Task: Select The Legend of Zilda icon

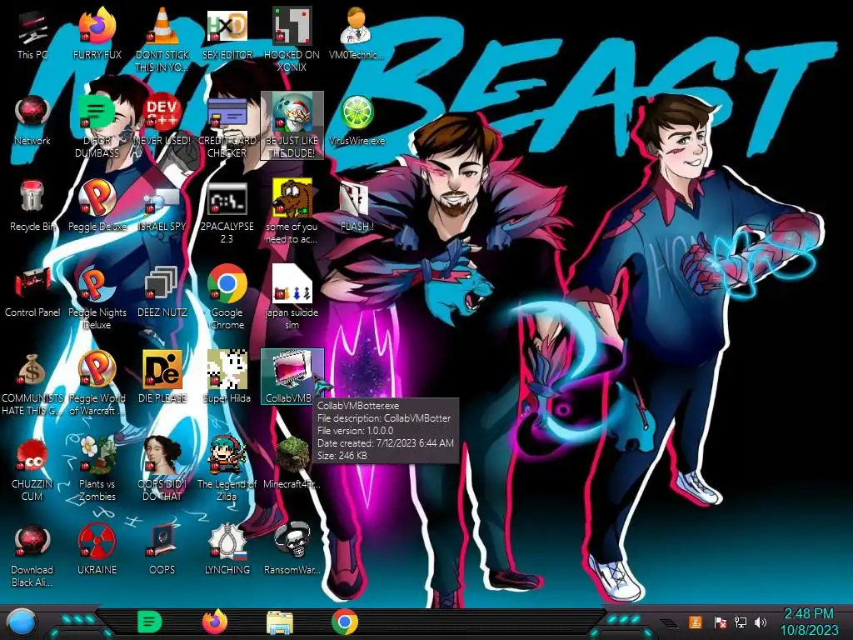Action: (x=227, y=469)
